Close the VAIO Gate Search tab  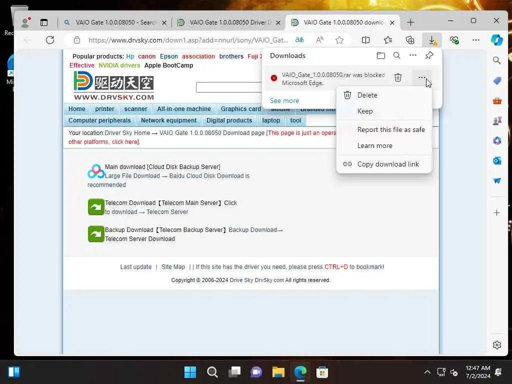164,22
